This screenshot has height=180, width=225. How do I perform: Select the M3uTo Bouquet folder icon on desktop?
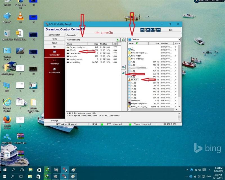tap(33, 105)
